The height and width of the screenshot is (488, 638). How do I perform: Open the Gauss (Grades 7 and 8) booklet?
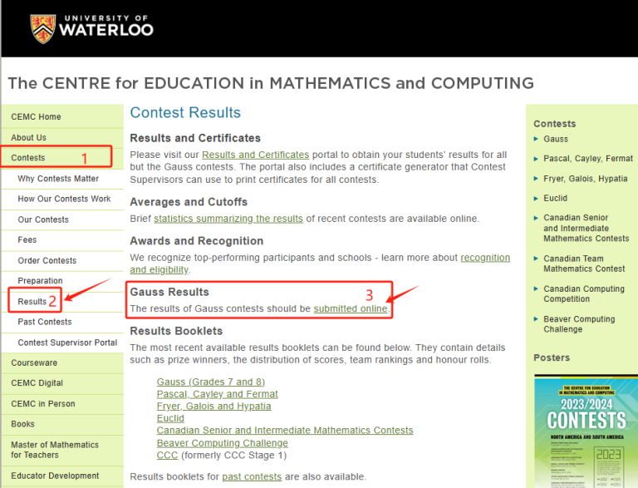[210, 382]
